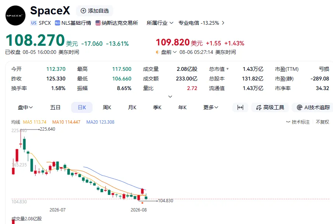This screenshot has height=224, width=333.
Task: Click the 2026-07 date axis label
Action: pyautogui.click(x=58, y=210)
